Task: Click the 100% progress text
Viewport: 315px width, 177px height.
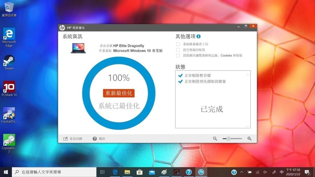Action: (x=119, y=78)
